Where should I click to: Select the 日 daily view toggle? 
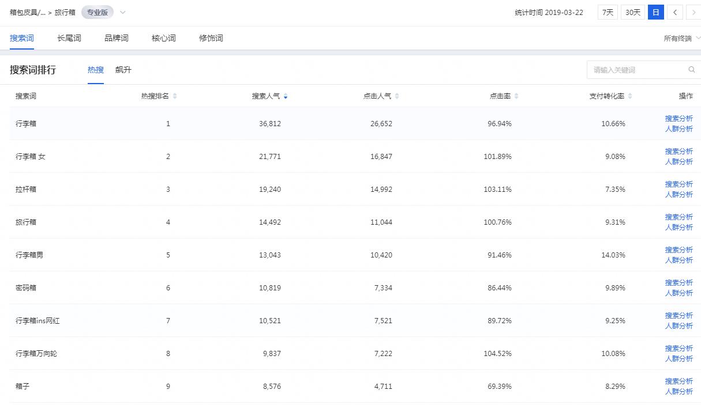655,12
